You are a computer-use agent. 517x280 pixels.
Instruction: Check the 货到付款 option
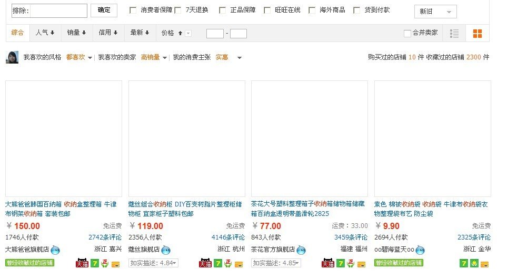tap(357, 10)
